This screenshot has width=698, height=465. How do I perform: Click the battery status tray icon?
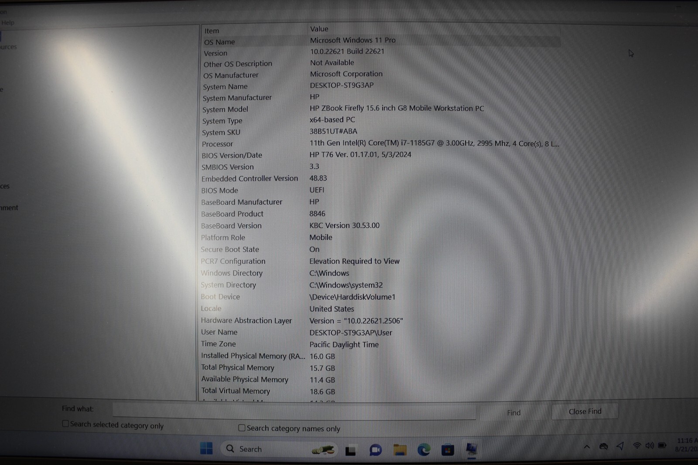[x=662, y=445]
